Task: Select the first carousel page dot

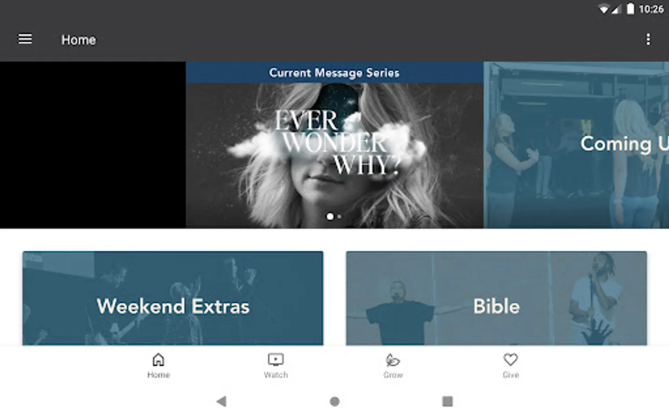Action: (x=330, y=216)
